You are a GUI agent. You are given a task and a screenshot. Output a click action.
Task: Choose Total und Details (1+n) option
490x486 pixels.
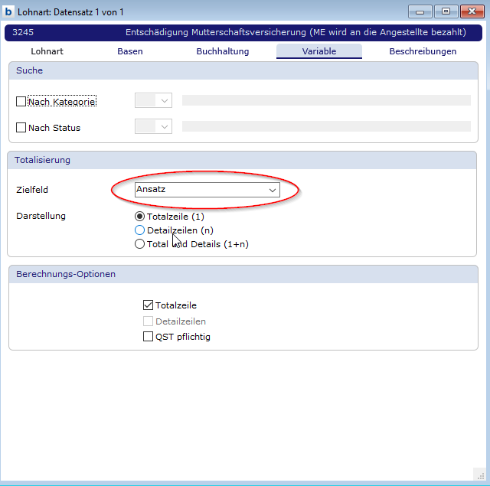click(139, 244)
